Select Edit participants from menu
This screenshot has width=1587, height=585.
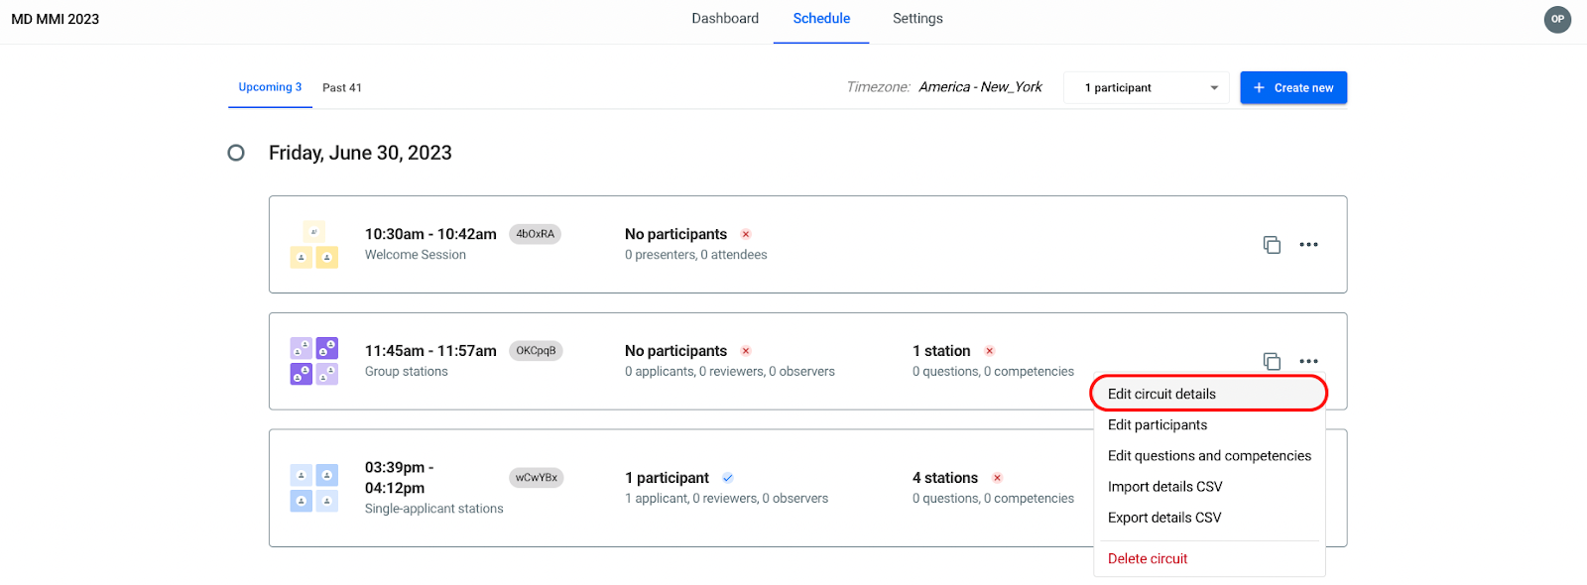click(x=1158, y=424)
